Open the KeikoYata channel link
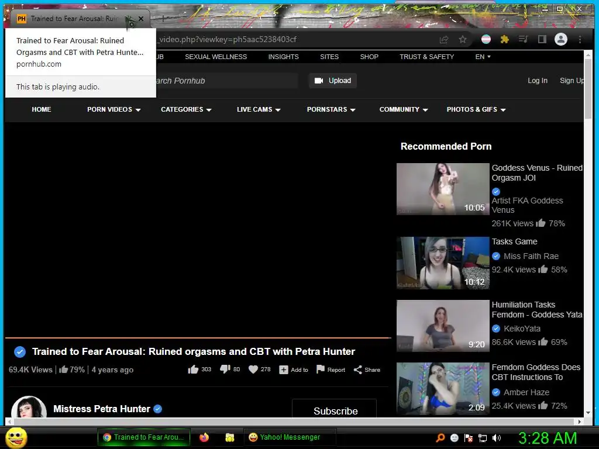Image resolution: width=599 pixels, height=449 pixels. click(x=522, y=329)
